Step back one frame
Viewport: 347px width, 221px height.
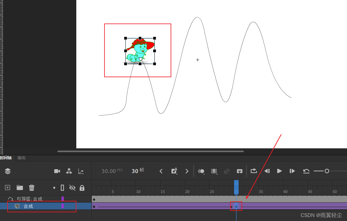tap(267, 171)
